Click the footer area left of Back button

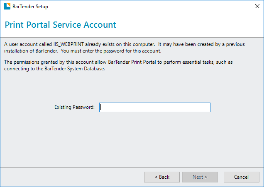(72, 177)
